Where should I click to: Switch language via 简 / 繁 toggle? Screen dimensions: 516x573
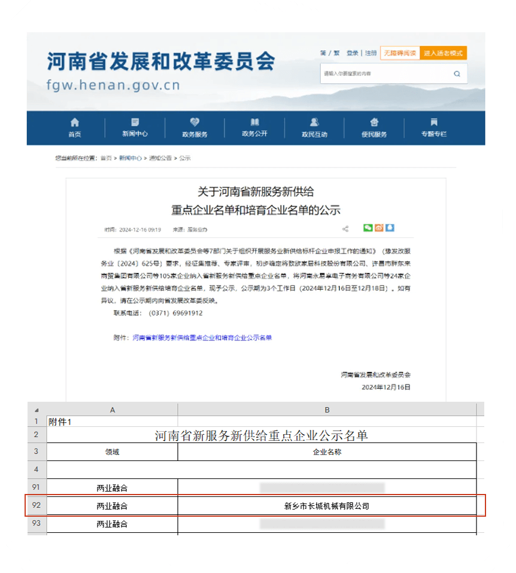(x=330, y=53)
